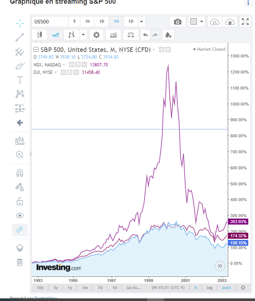Select the measure tool icon
Image resolution: width=255 pixels, height=301 pixels.
(x=20, y=141)
